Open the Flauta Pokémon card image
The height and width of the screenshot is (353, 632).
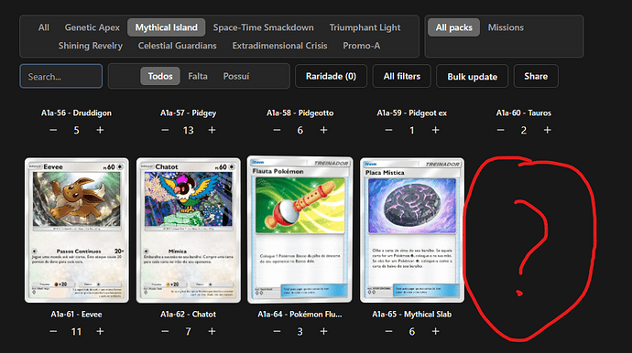tap(300, 230)
